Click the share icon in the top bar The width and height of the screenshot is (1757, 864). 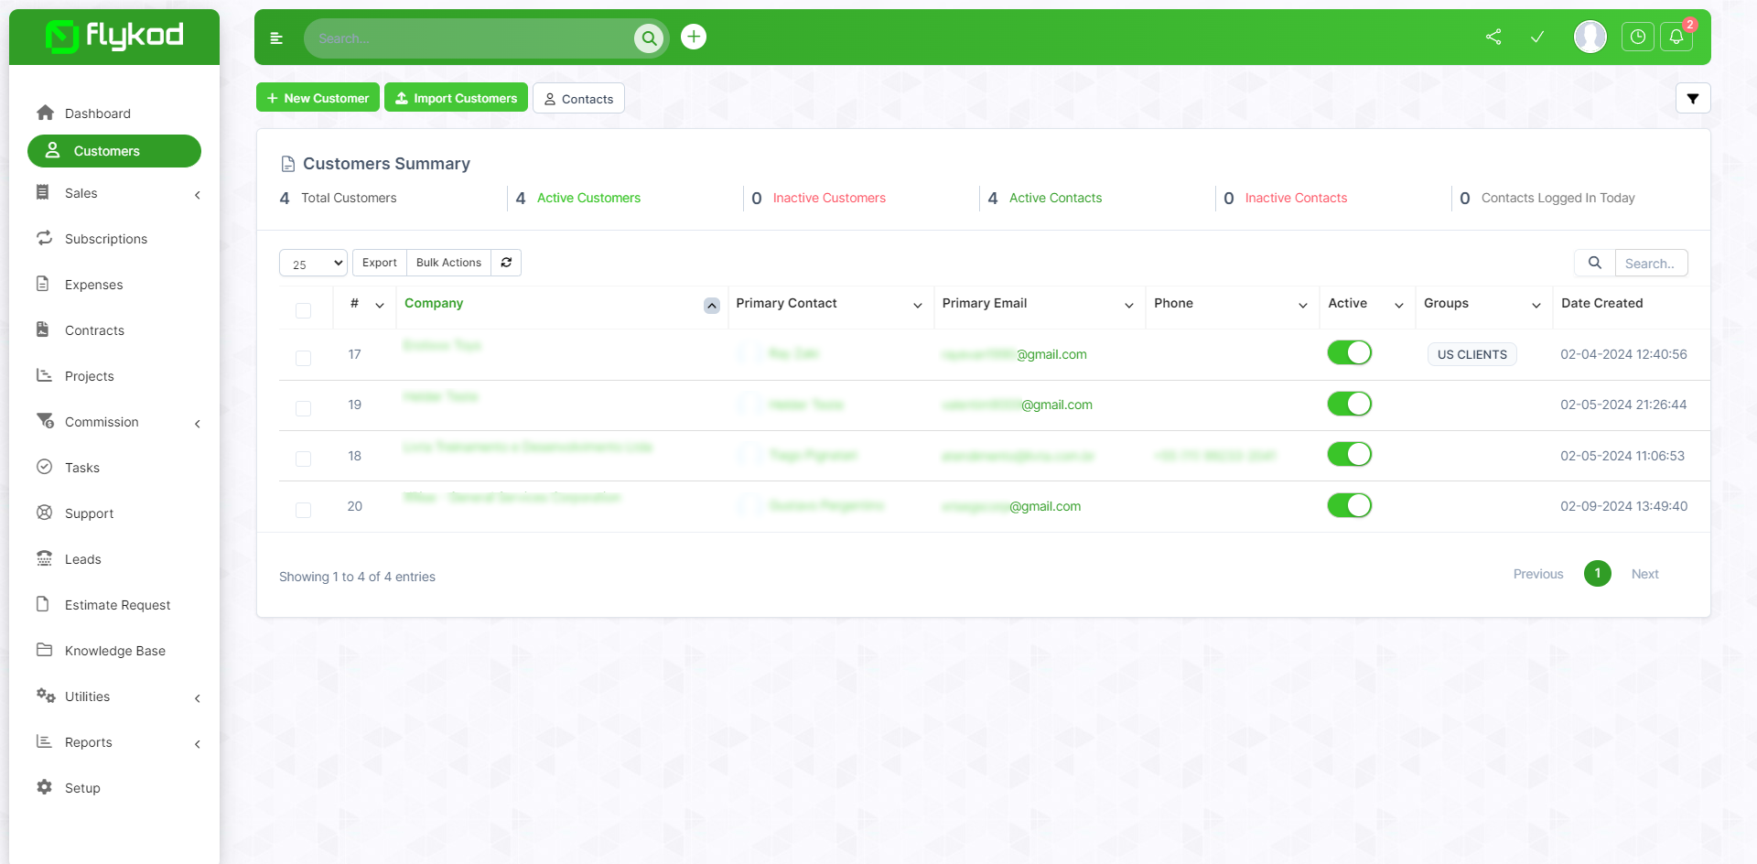pos(1493,38)
